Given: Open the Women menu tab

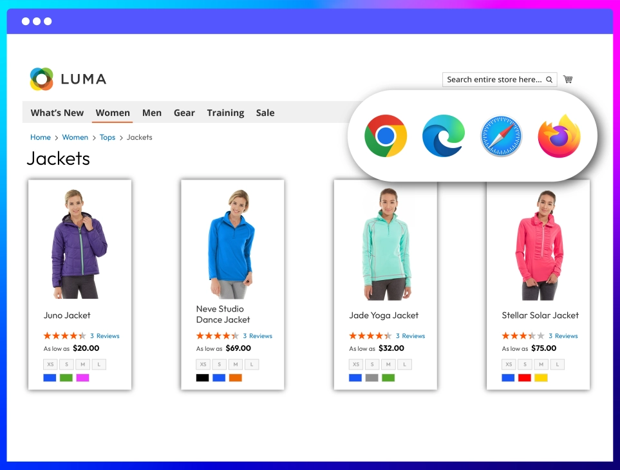Looking at the screenshot, I should click(x=113, y=113).
